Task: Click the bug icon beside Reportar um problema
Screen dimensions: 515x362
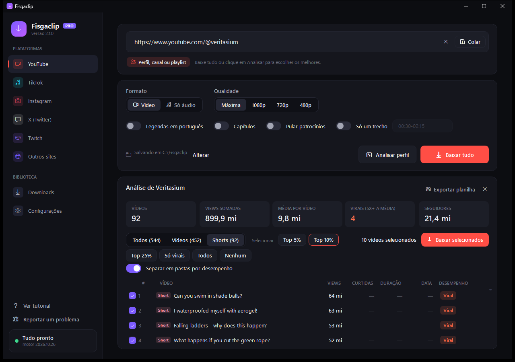Action: 16,319
